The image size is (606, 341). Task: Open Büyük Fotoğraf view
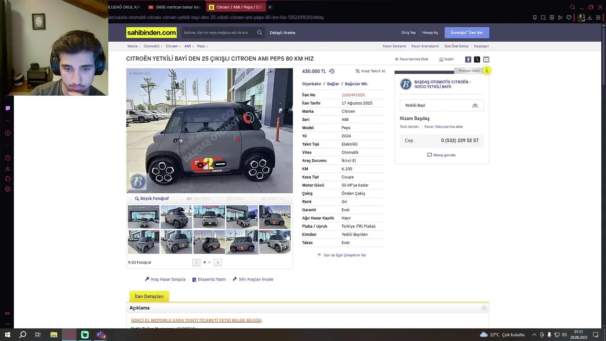pyautogui.click(x=152, y=198)
